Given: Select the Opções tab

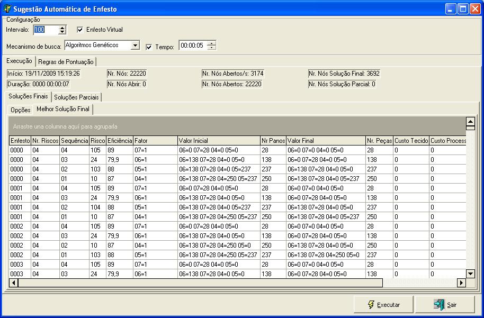Looking at the screenshot, I should click(x=21, y=110).
